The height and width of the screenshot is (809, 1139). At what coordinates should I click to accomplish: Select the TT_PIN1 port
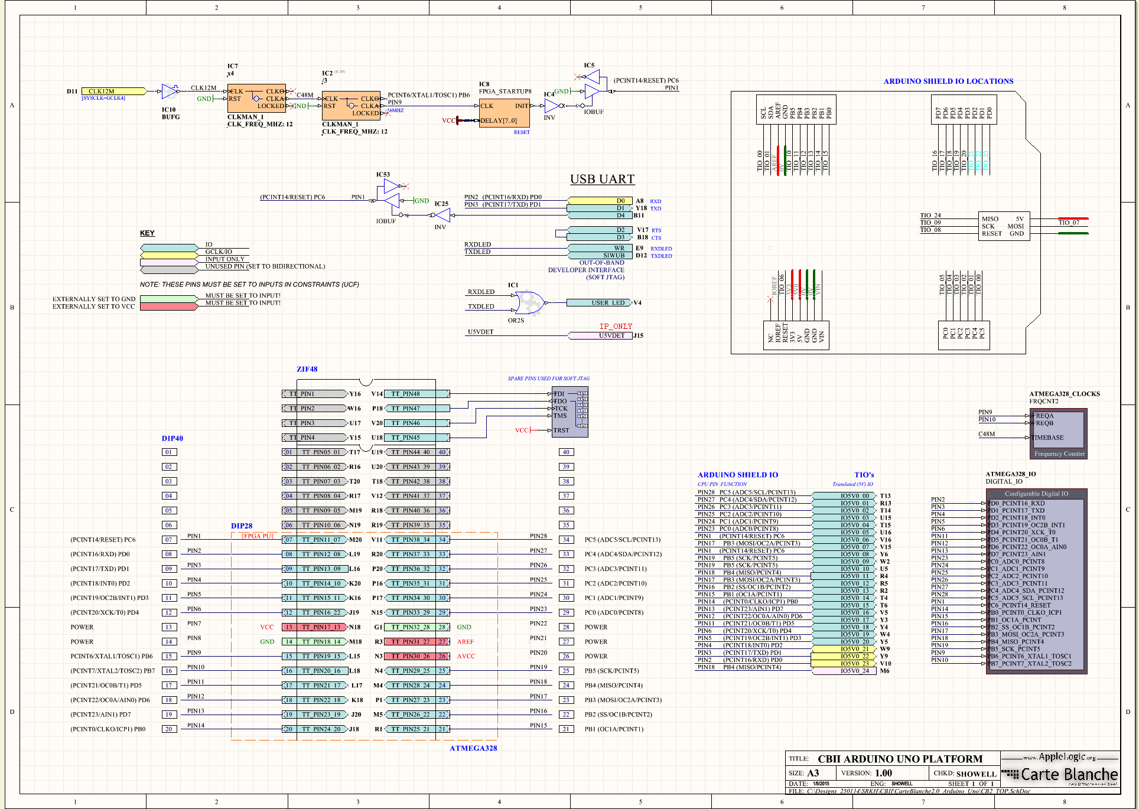pyautogui.click(x=314, y=394)
